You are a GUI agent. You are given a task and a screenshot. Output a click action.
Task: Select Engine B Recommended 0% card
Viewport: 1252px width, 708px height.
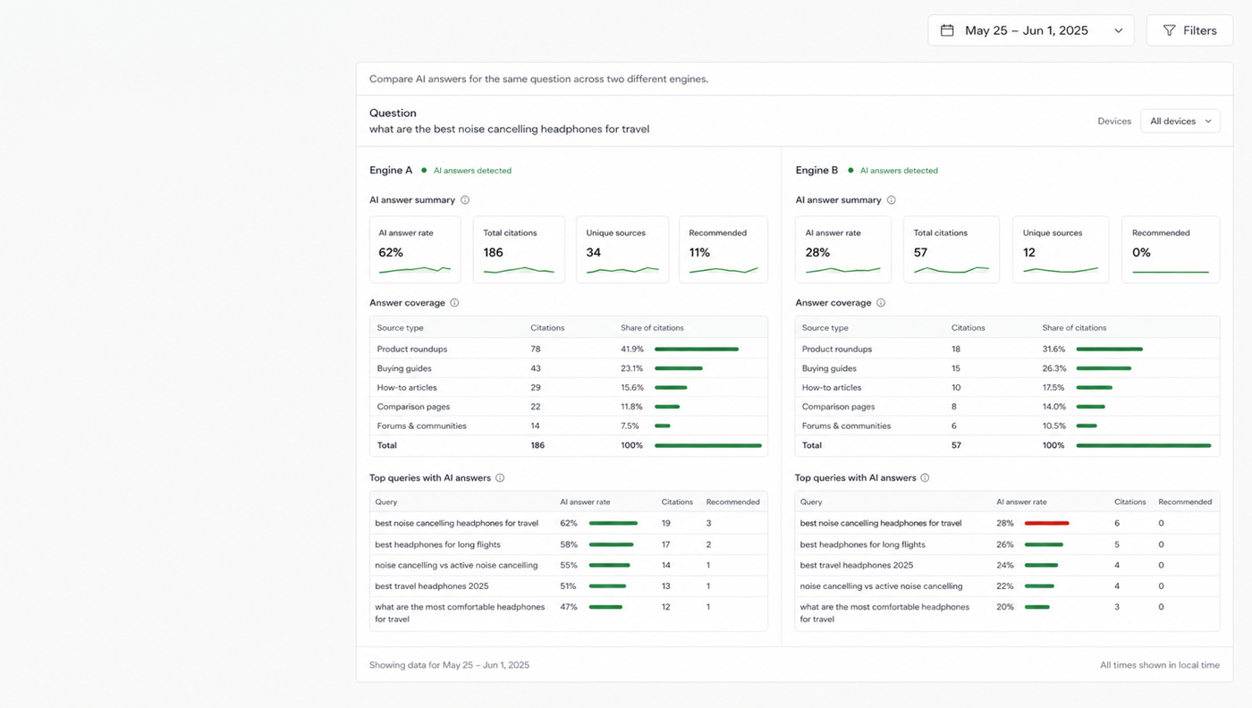pos(1171,249)
